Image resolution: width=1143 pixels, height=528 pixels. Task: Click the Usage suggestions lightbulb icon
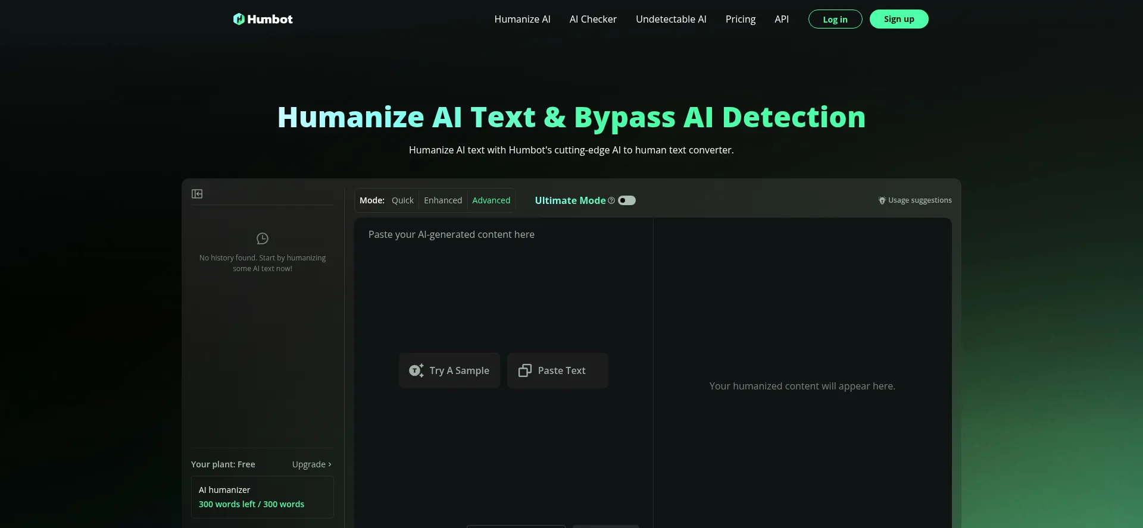pos(882,200)
